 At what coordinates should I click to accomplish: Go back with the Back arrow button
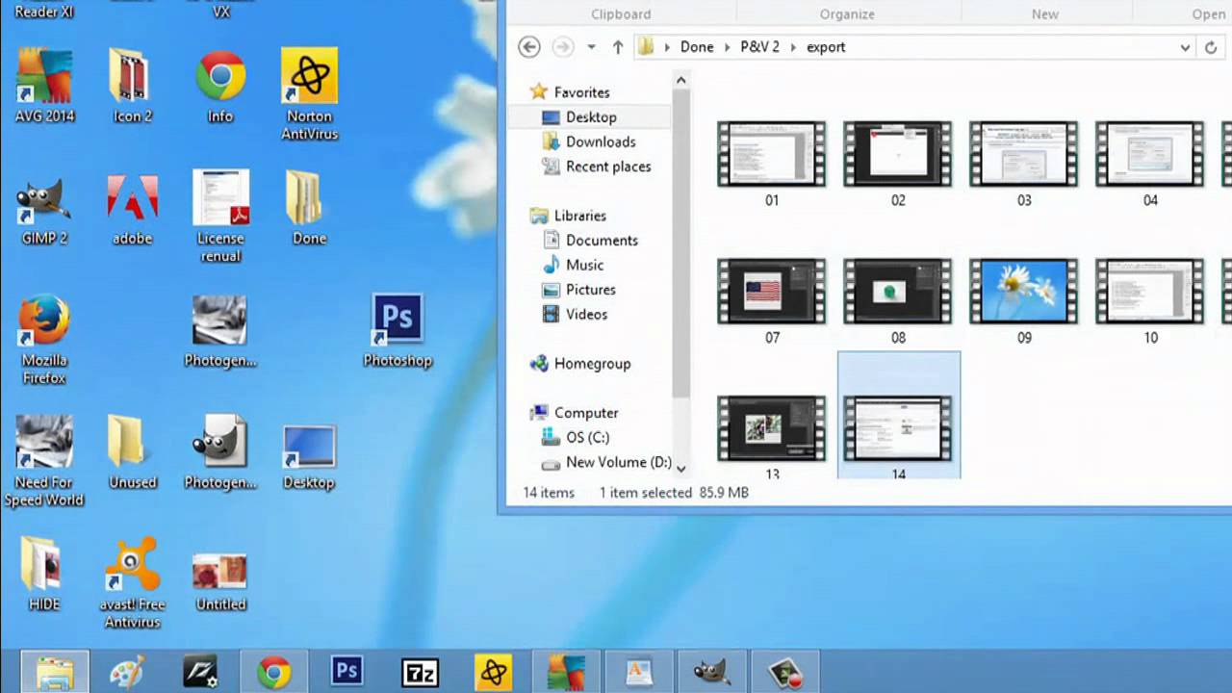point(528,47)
